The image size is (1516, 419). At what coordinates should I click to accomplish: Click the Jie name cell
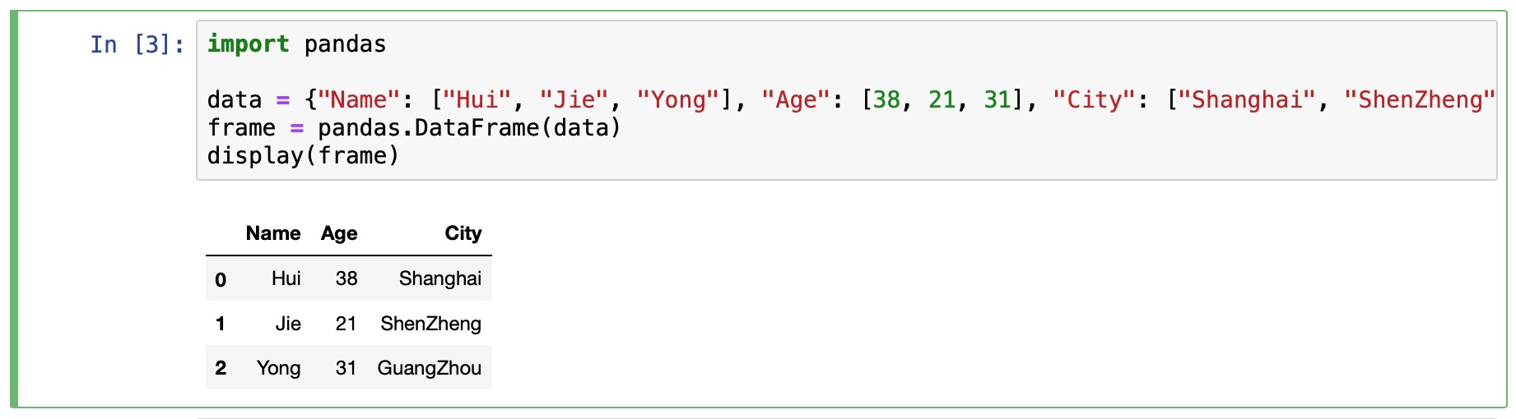pyautogui.click(x=288, y=324)
